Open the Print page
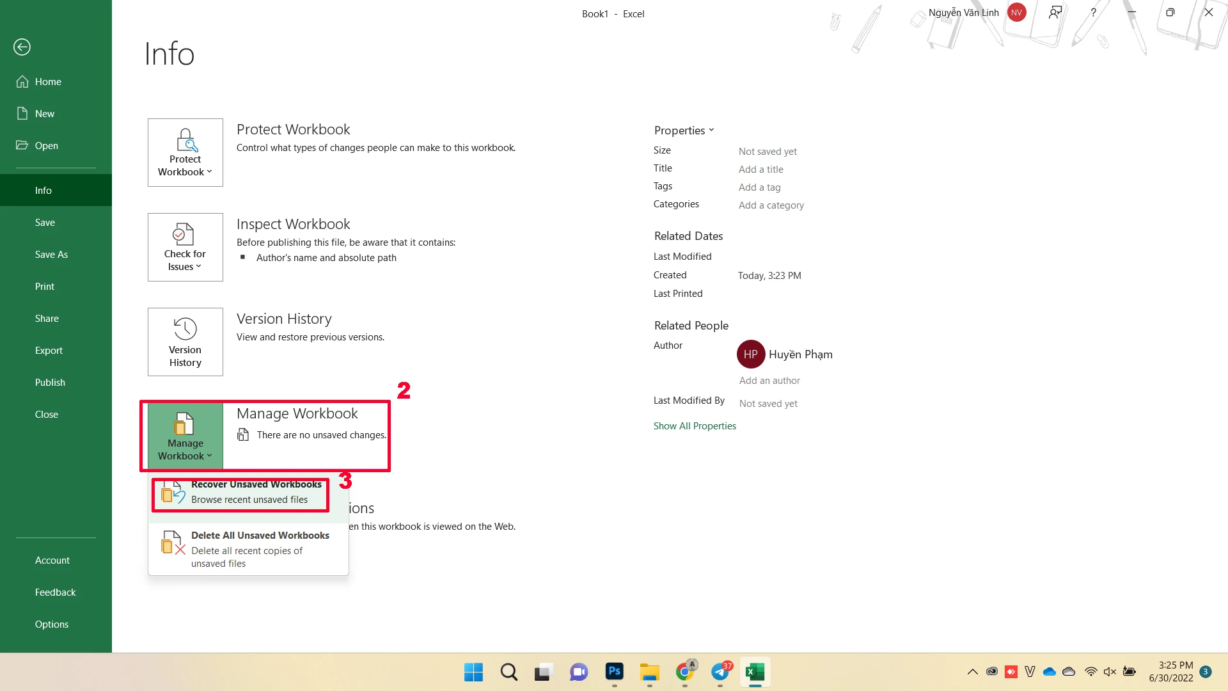The height and width of the screenshot is (691, 1228). [56, 286]
